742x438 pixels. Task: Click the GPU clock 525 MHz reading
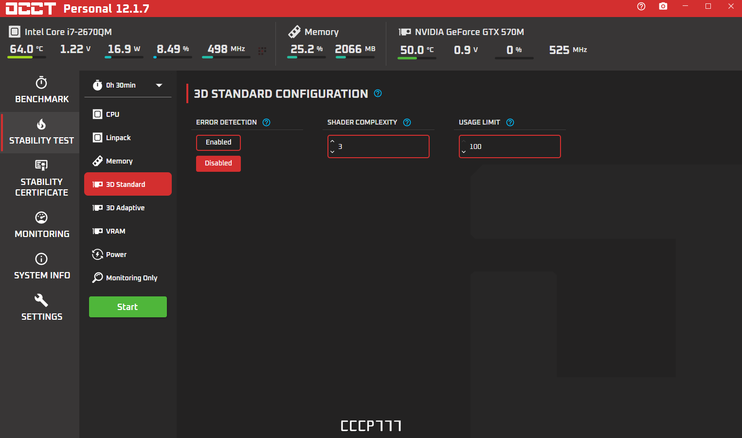(568, 50)
